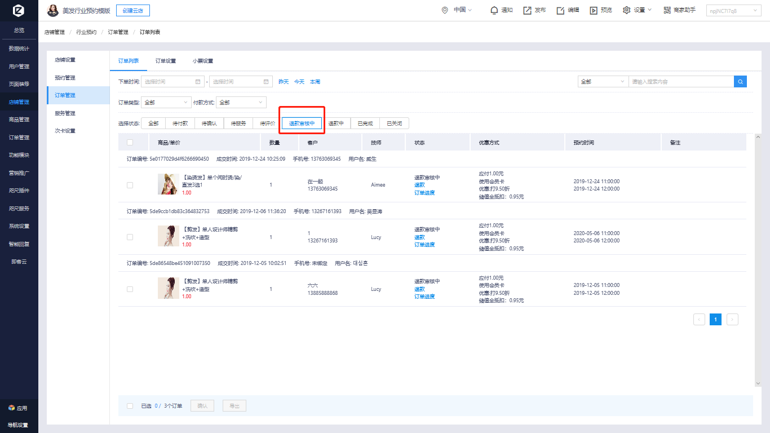Image resolution: width=770 pixels, height=433 pixels.
Task: Click scrollbar up arrow of order table
Action: point(758,137)
